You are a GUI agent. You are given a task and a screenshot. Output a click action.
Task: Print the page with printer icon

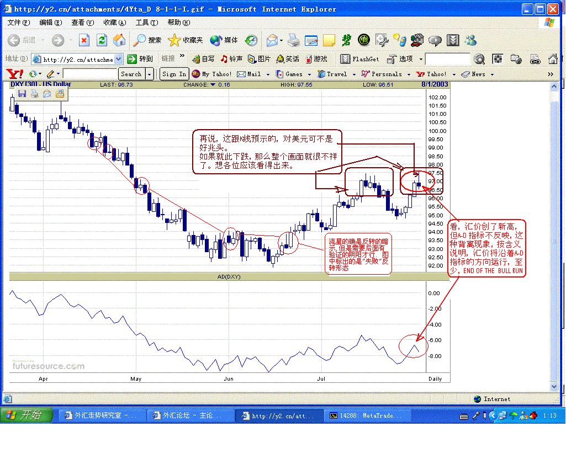pyautogui.click(x=294, y=40)
